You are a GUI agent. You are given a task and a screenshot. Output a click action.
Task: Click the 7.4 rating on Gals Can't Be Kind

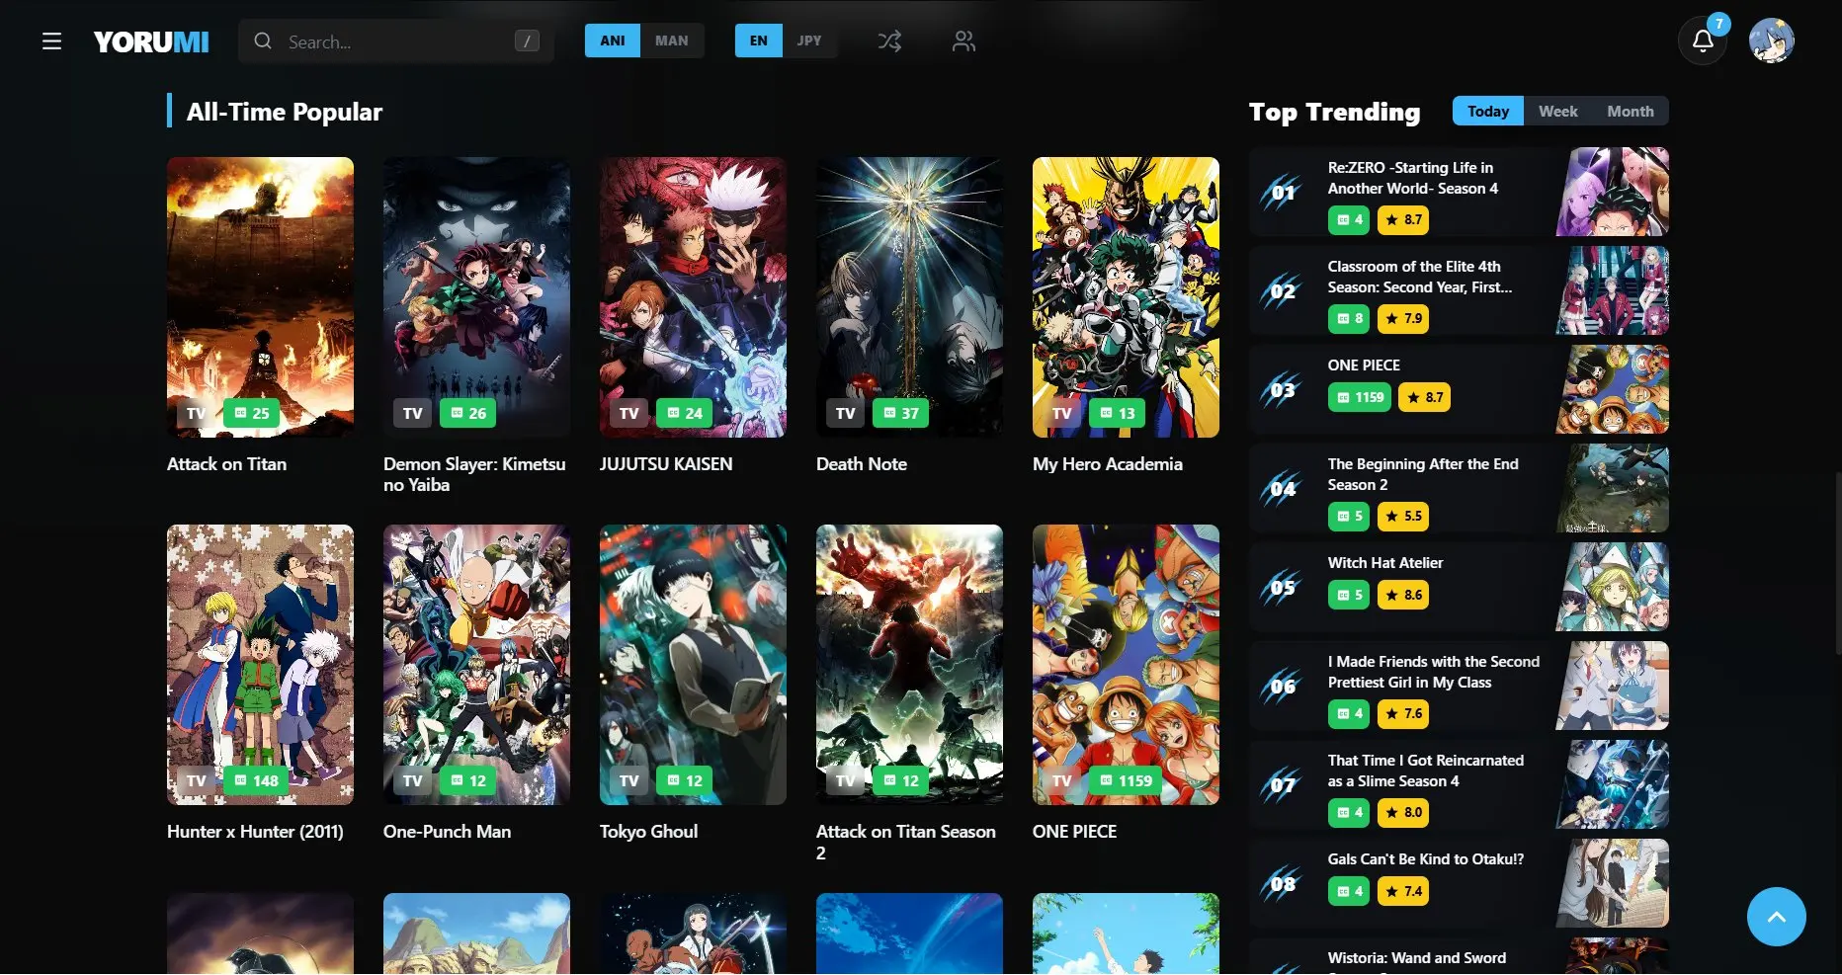tap(1403, 891)
